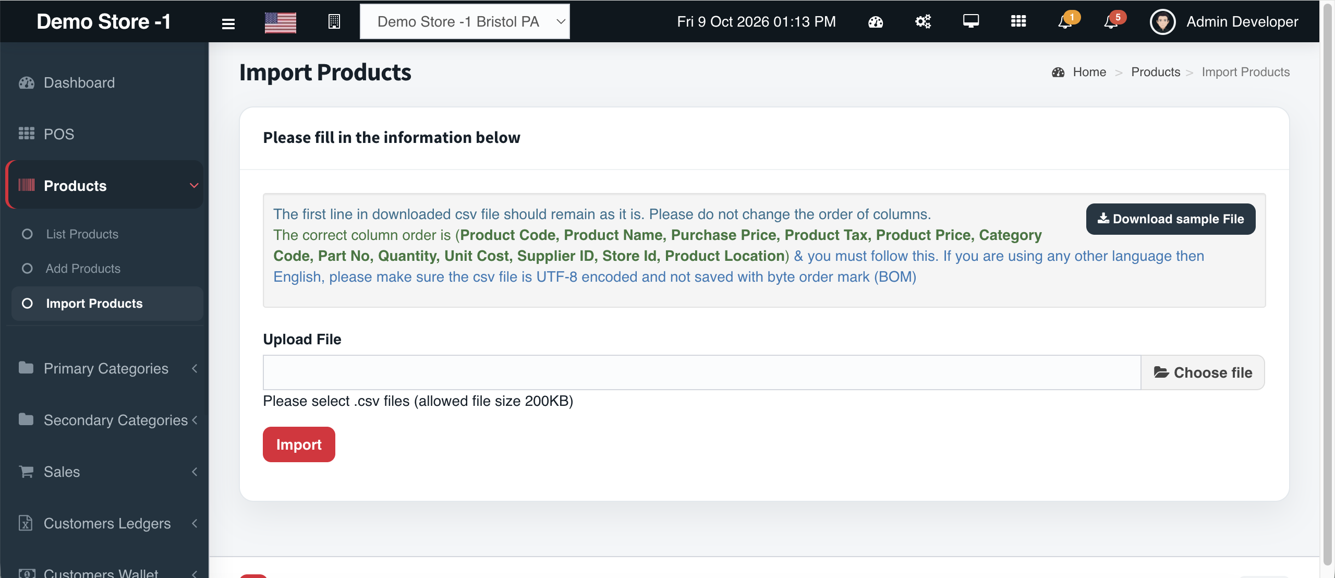Click the Admin Developer username
1335x578 pixels.
[x=1242, y=22]
